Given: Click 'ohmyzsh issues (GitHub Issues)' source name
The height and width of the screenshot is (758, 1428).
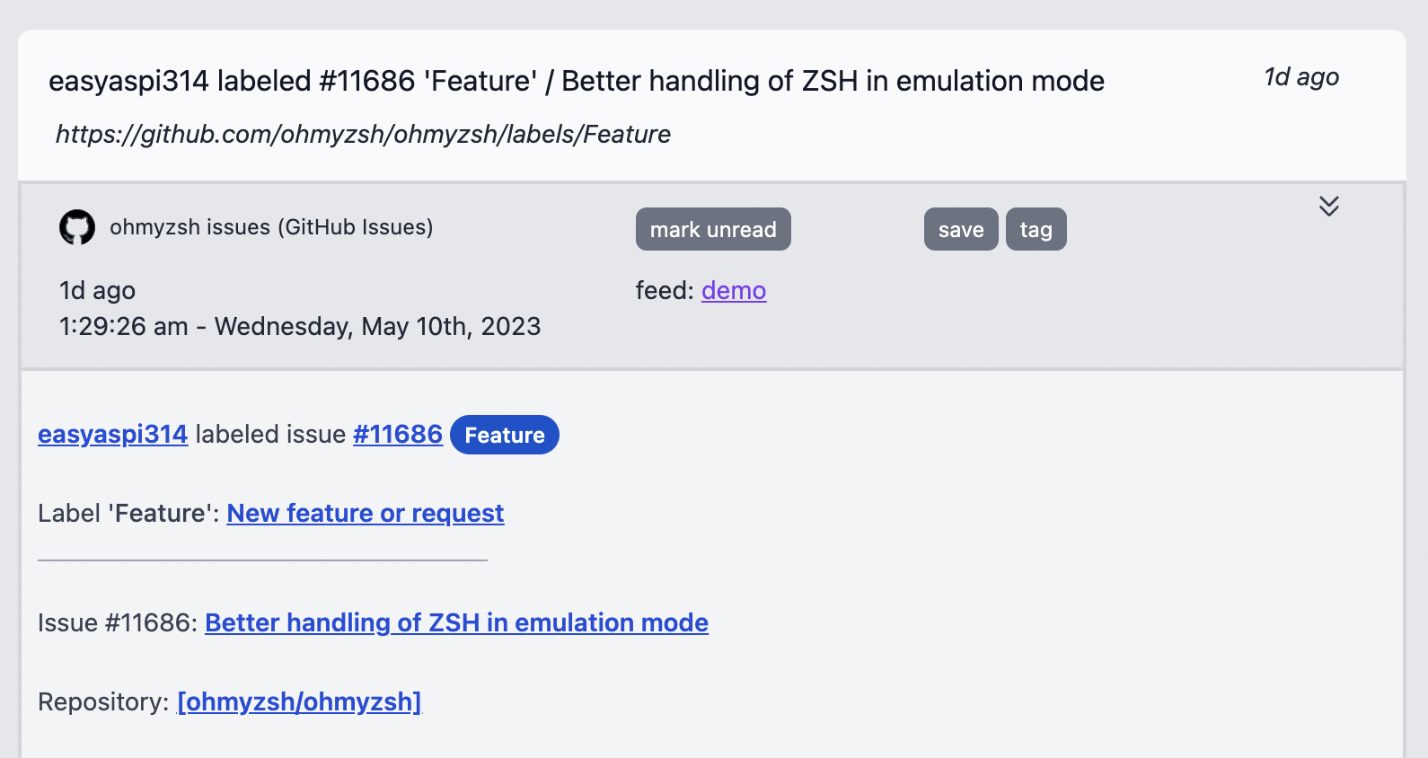Looking at the screenshot, I should coord(271,227).
